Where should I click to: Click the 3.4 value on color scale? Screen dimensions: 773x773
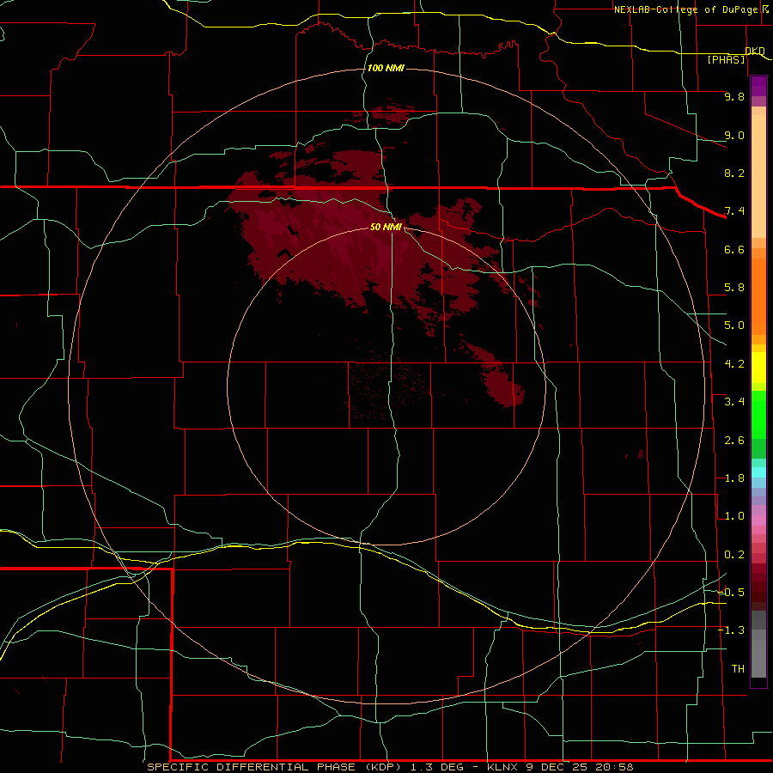[x=734, y=402]
